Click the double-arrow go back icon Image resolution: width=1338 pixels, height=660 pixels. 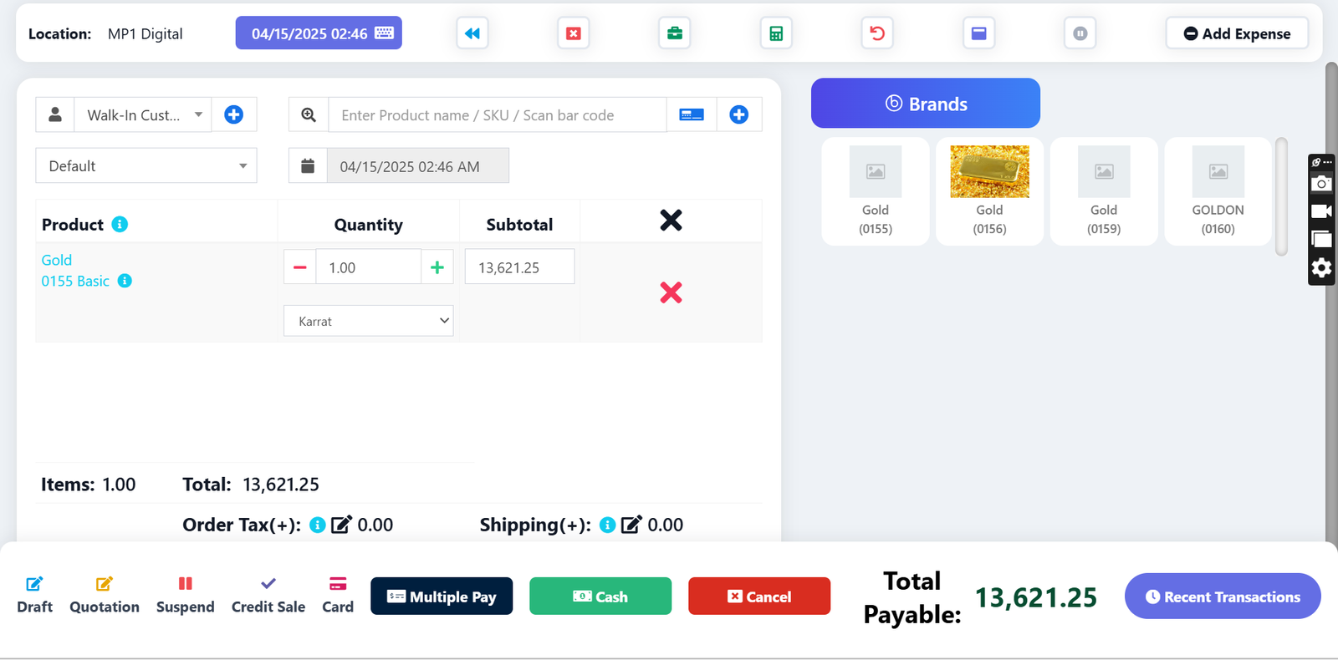pyautogui.click(x=472, y=33)
